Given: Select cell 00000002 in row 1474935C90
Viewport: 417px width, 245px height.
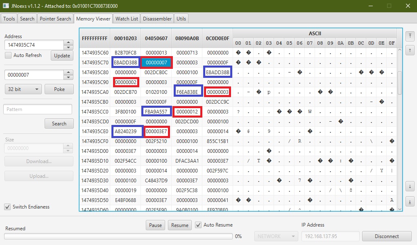Looking at the screenshot, I should pos(125,82).
